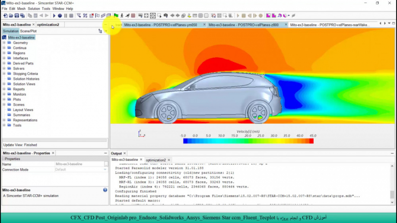Expand the Scenes tree node
The image size is (397, 223).
(x=4, y=105)
